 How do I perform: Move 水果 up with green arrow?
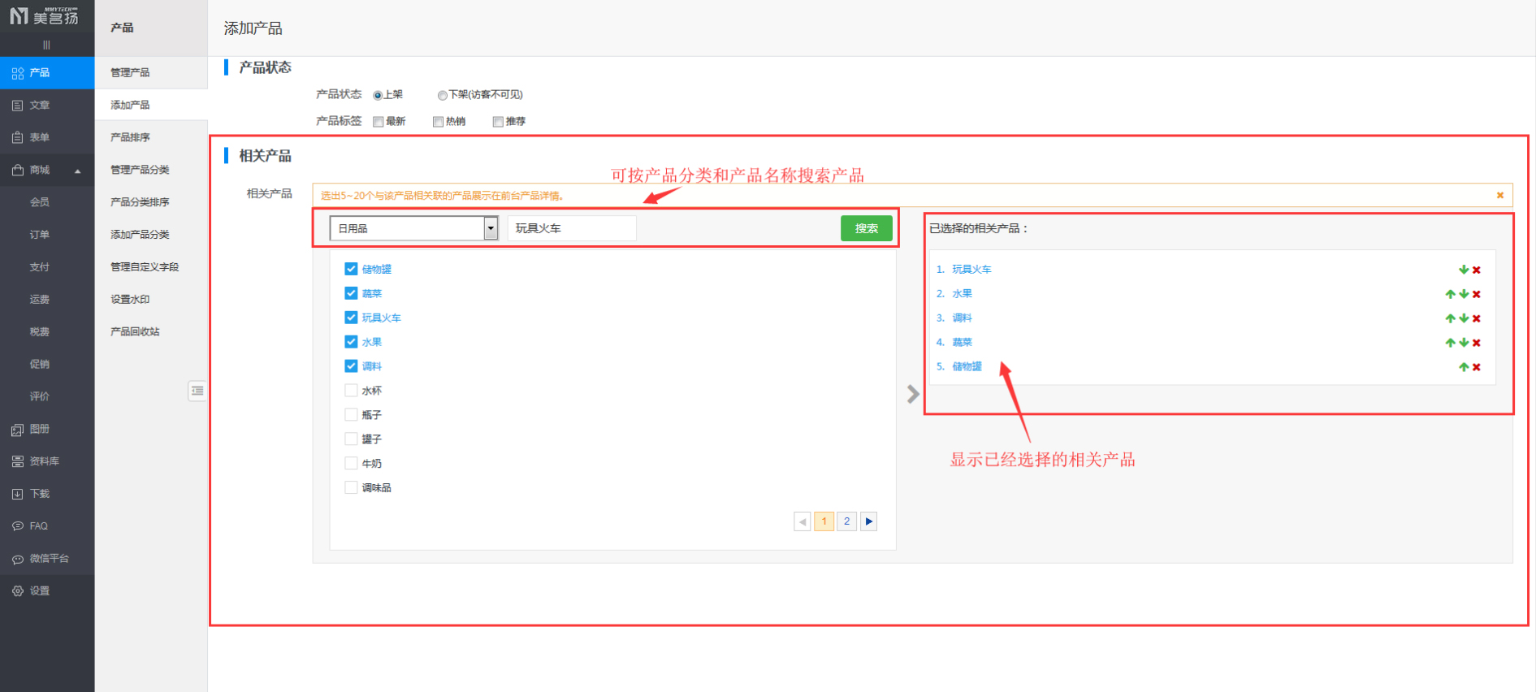pos(1450,294)
